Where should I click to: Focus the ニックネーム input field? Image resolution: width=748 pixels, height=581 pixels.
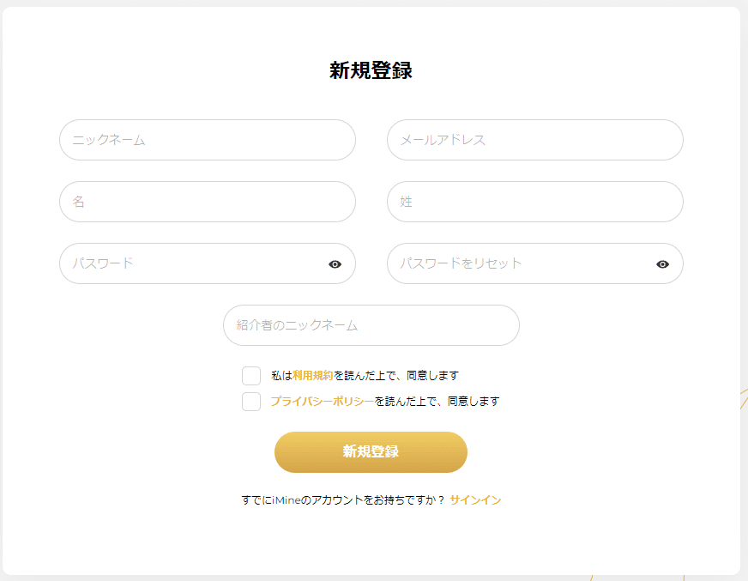click(x=207, y=140)
